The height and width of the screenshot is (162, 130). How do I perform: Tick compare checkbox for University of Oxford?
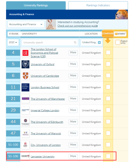coord(108,64)
